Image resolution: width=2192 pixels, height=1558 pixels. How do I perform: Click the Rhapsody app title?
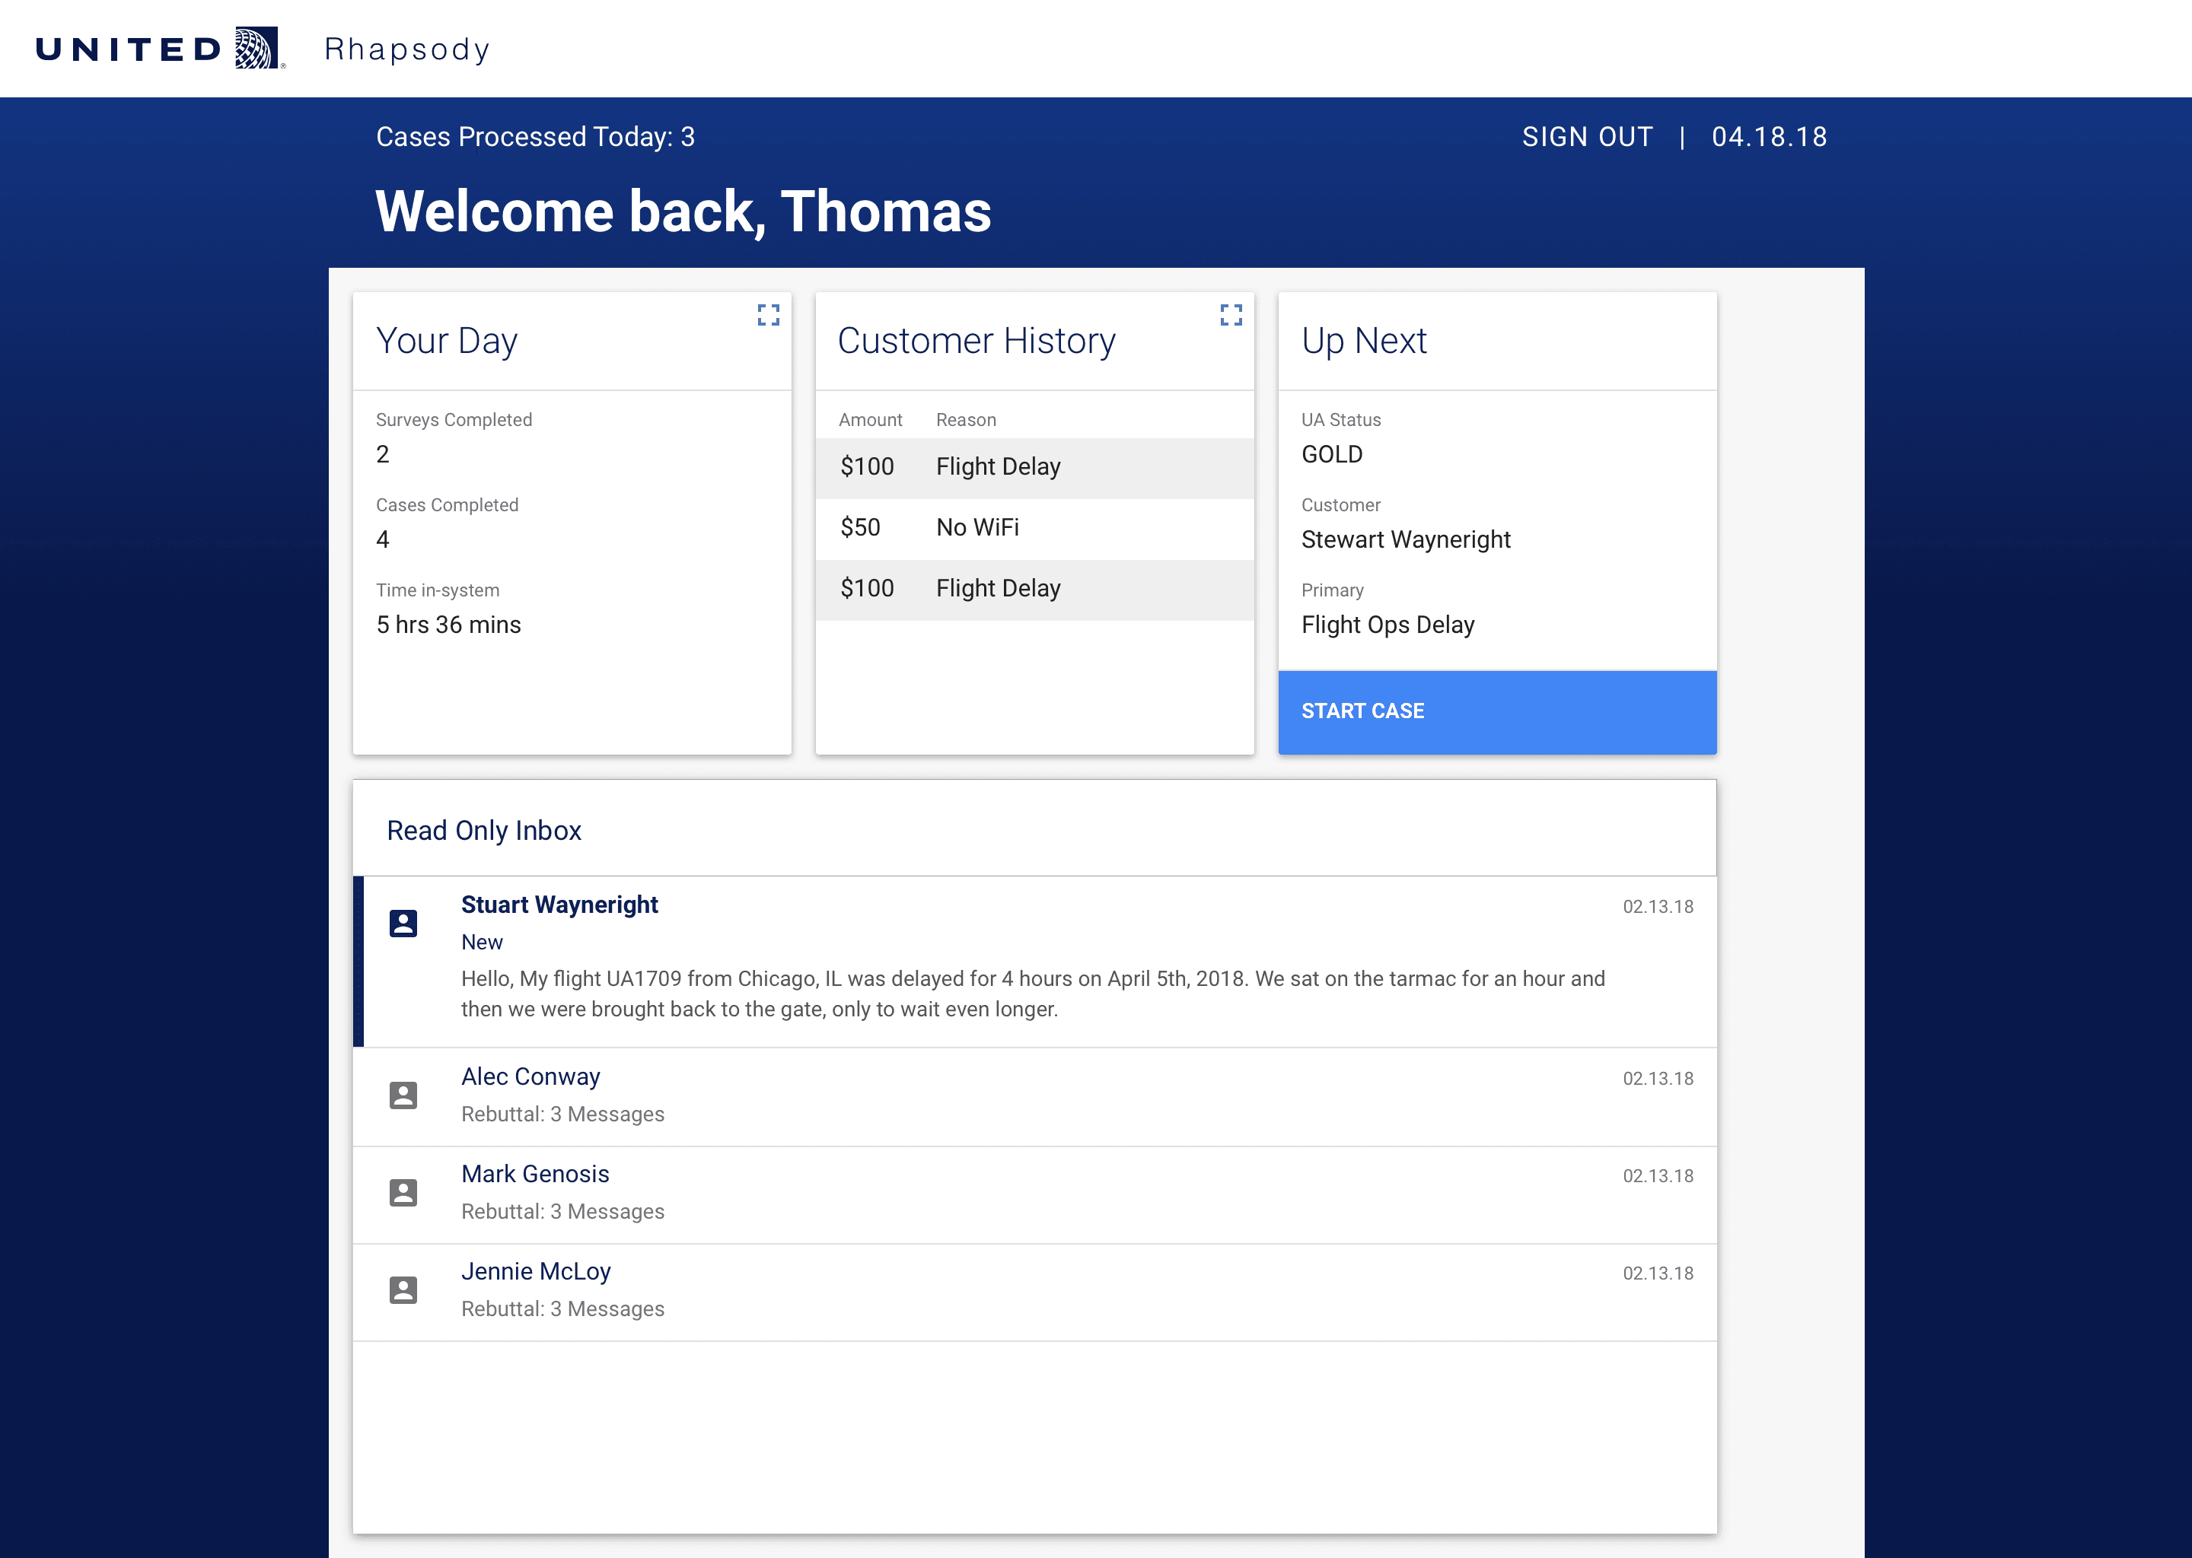pyautogui.click(x=407, y=49)
